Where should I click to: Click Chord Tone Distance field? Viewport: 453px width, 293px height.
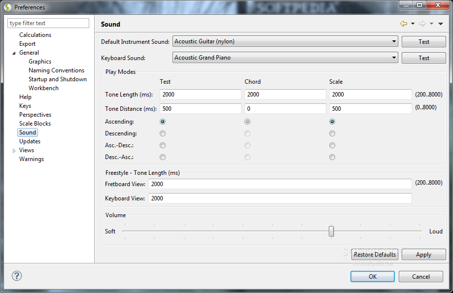point(285,108)
